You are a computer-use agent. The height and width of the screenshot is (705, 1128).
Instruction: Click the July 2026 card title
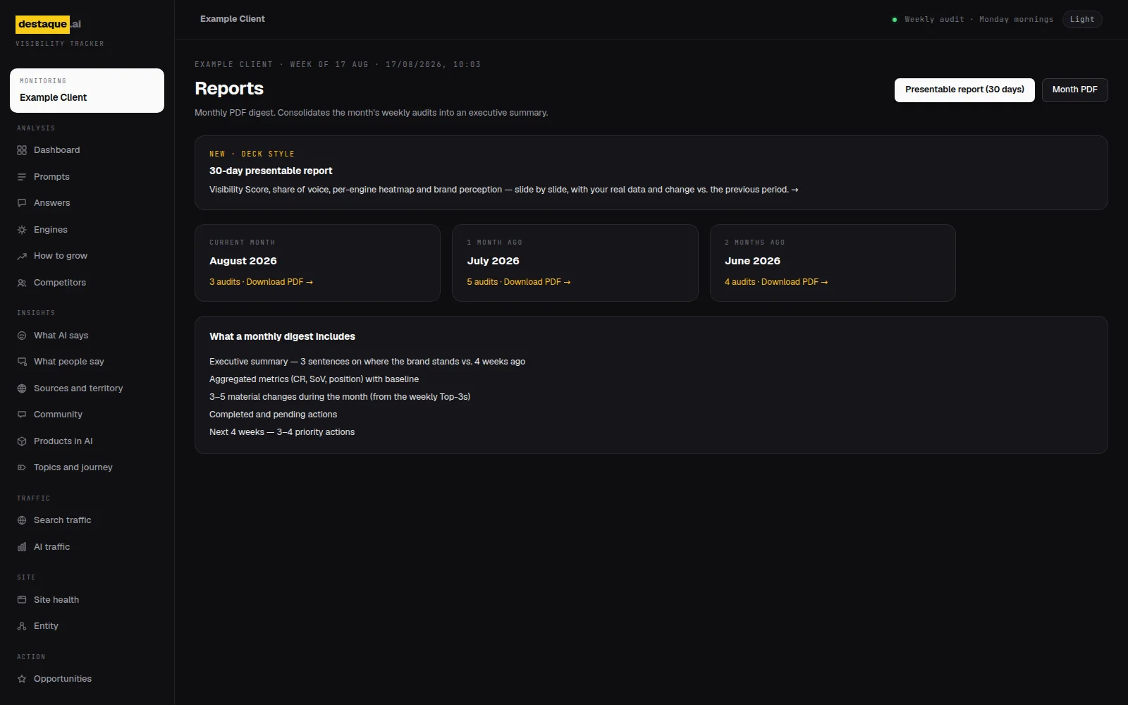click(493, 261)
